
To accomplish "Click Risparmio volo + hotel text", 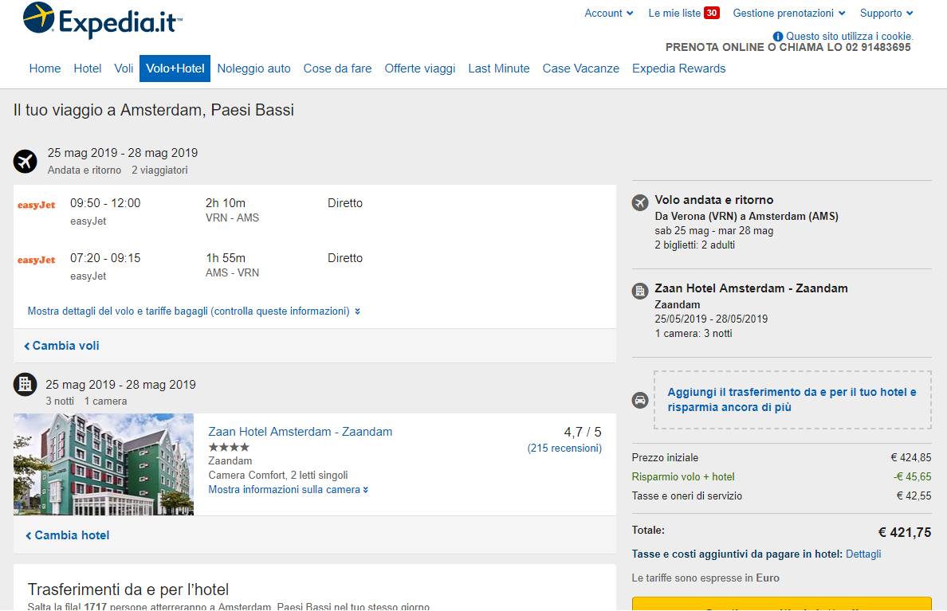I will [x=683, y=477].
